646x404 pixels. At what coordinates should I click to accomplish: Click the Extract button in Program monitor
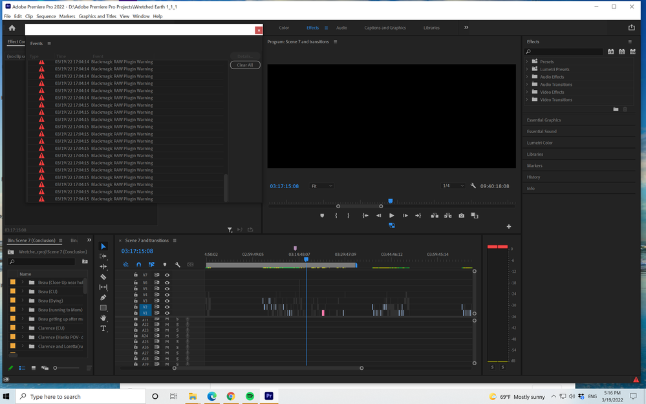point(448,215)
